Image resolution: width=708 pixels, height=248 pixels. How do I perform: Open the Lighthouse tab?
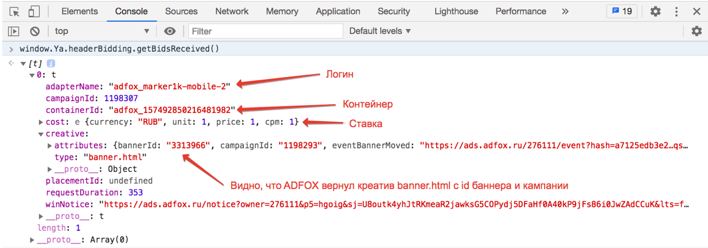[x=456, y=11]
